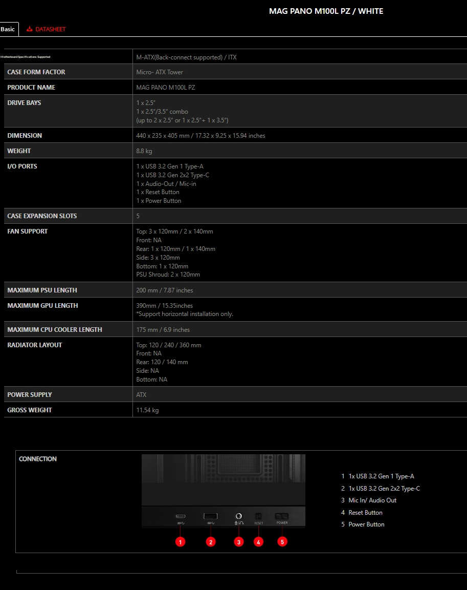Viewport: 467px width, 590px height.
Task: Click the CASE EXPANSION SLOTS label
Action: pyautogui.click(x=42, y=216)
